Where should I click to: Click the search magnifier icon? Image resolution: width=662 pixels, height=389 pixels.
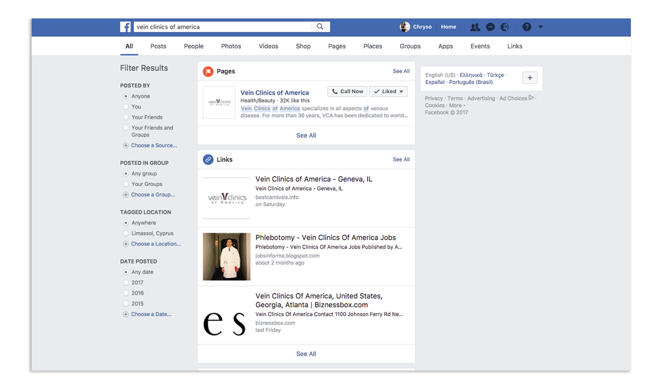(x=320, y=27)
